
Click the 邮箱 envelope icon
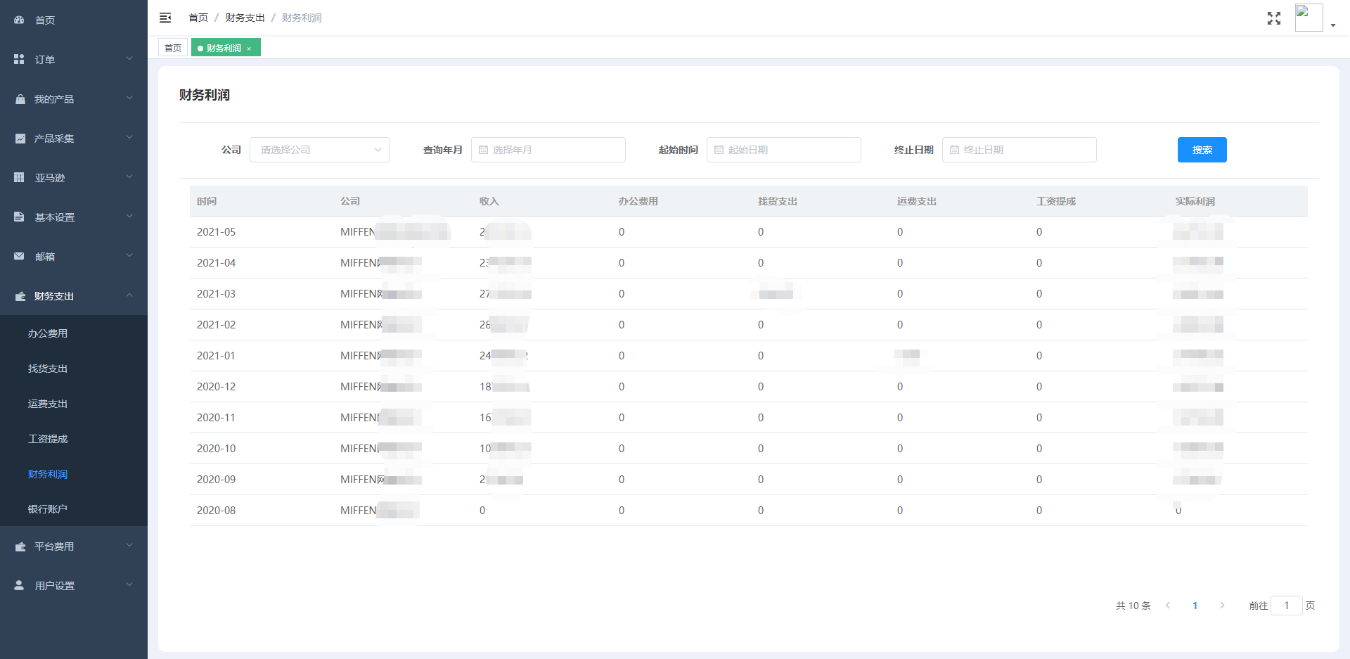(19, 257)
